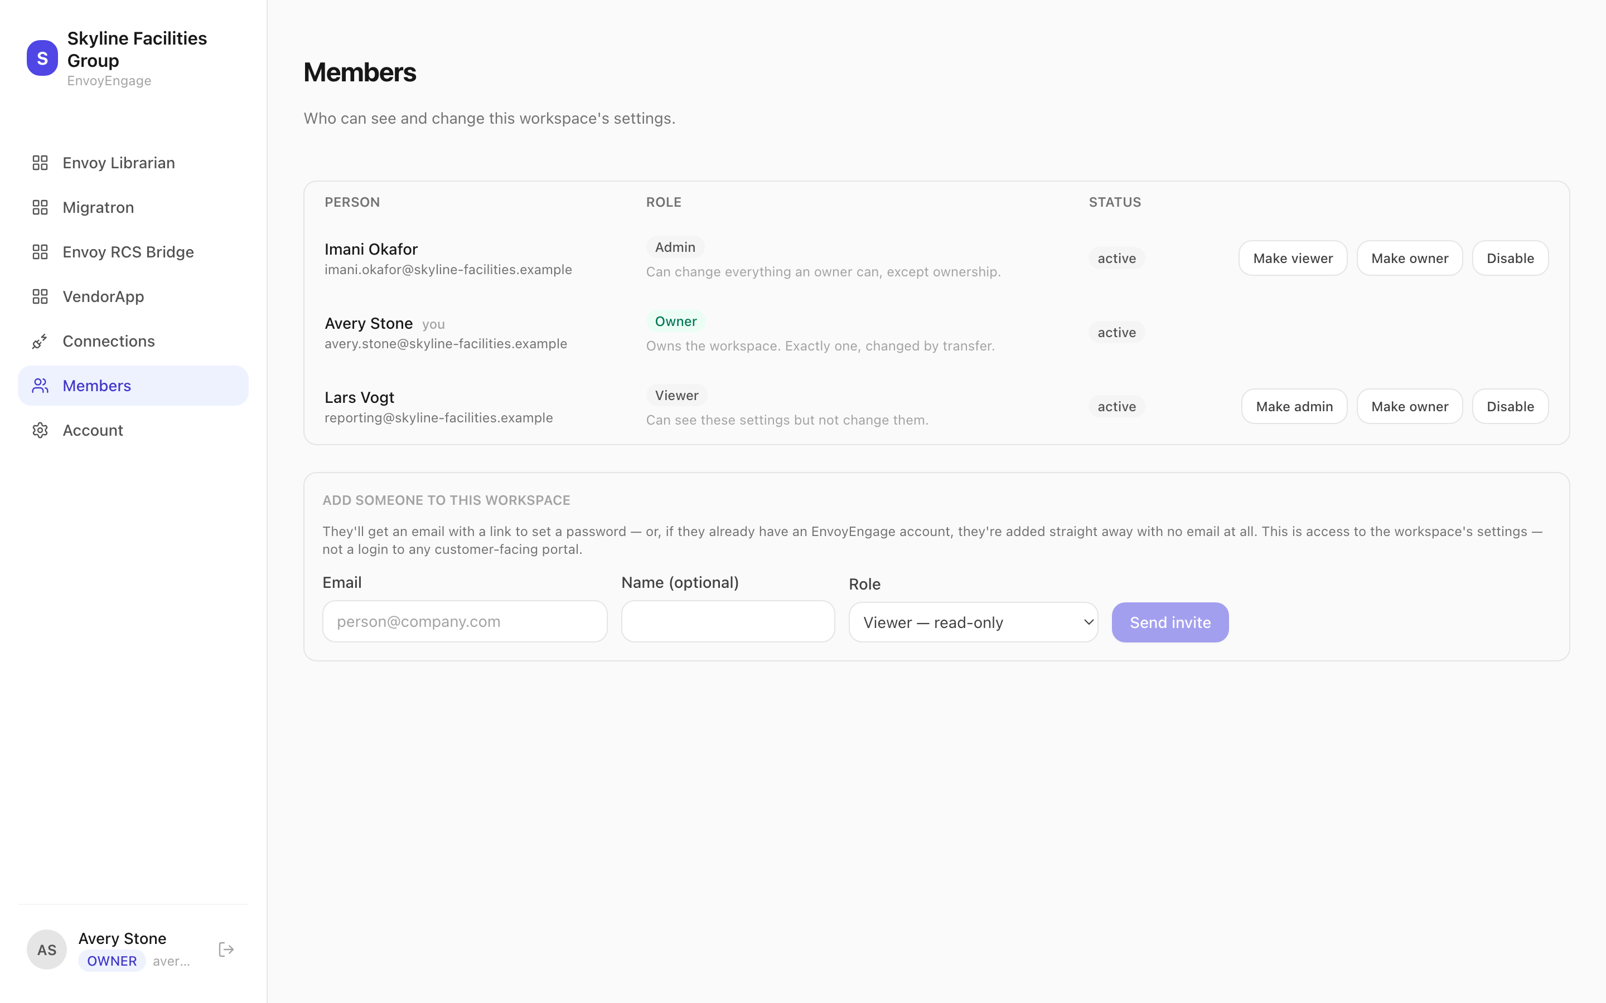Click the name Imani Okafor
The width and height of the screenshot is (1606, 1003).
click(371, 249)
